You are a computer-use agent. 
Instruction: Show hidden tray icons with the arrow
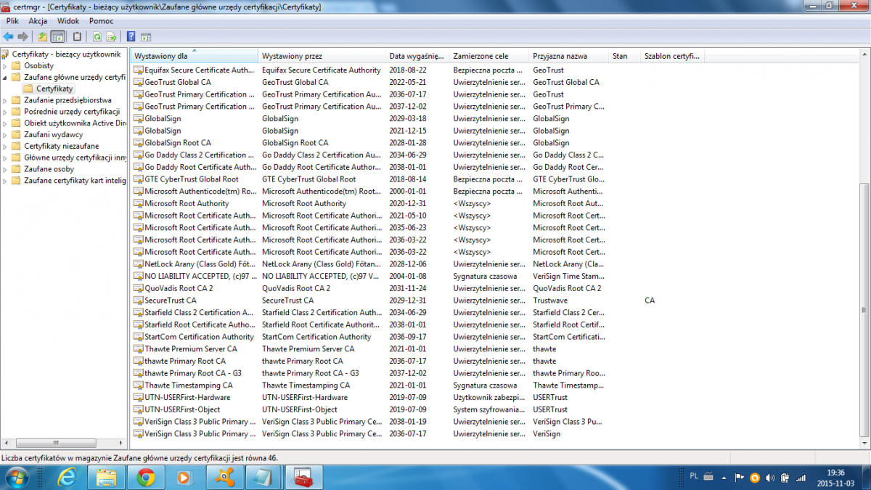tap(725, 478)
